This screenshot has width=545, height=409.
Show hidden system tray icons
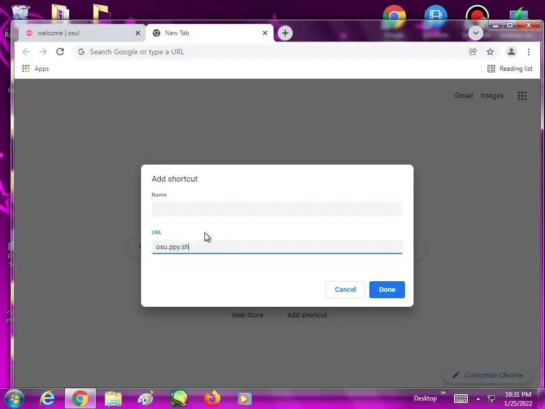coord(478,399)
